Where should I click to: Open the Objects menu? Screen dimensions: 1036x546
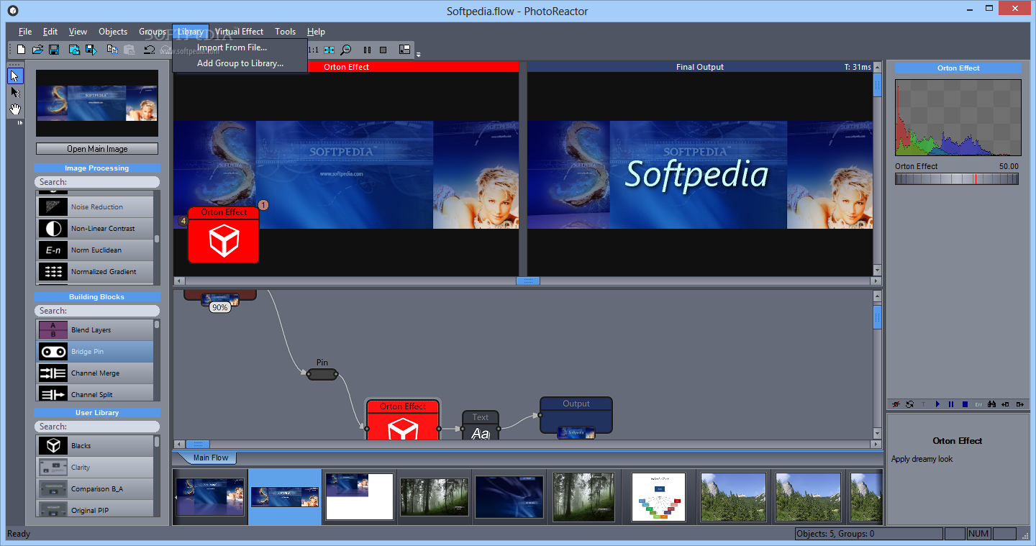pyautogui.click(x=113, y=32)
